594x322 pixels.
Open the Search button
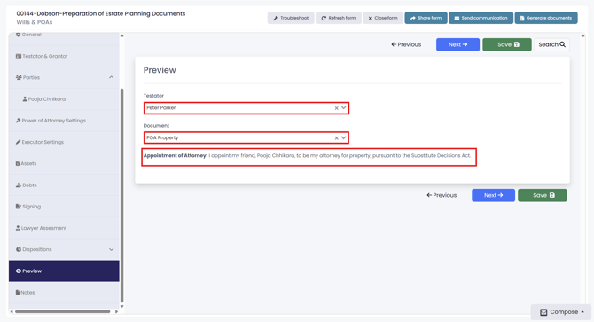[551, 44]
